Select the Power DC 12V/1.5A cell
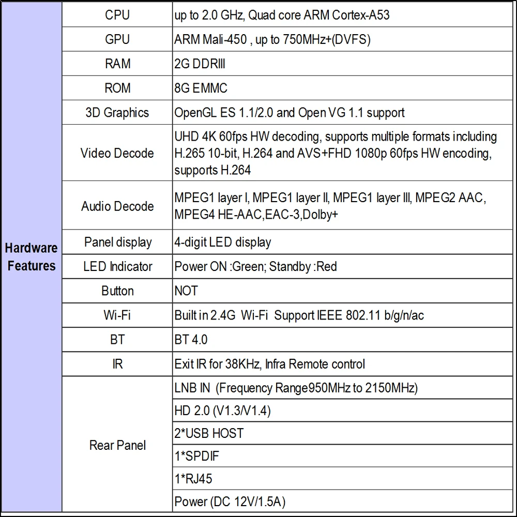This screenshot has width=517, height=517. (342, 501)
